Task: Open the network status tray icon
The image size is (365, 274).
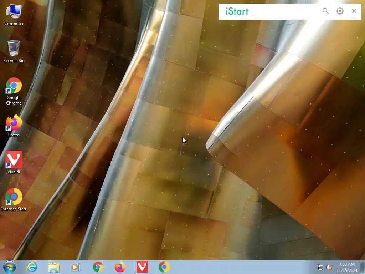Action: pyautogui.click(x=320, y=267)
